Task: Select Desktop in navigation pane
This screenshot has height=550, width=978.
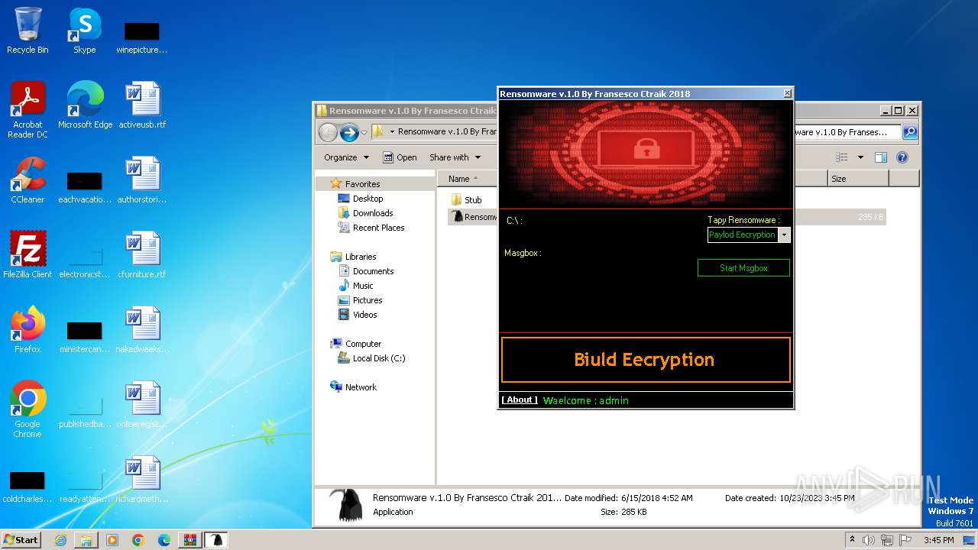Action: click(x=368, y=199)
